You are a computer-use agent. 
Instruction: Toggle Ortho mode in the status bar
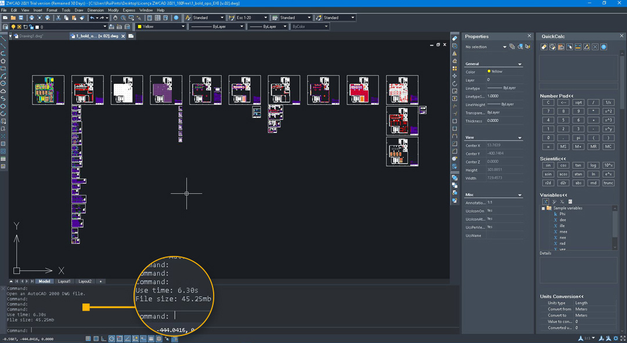pos(104,338)
